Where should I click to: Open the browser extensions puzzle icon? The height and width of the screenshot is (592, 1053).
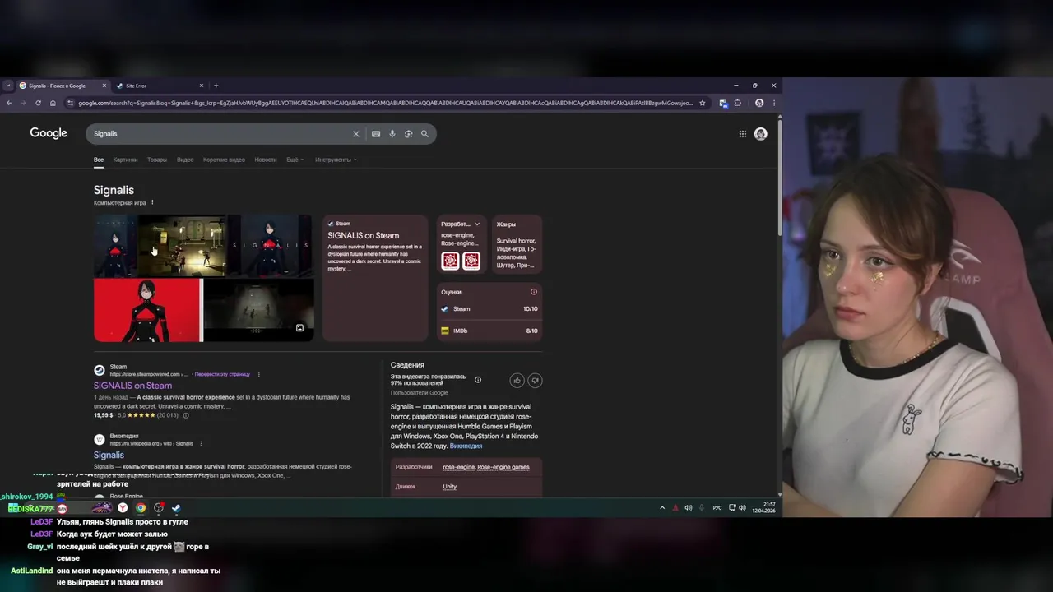[x=738, y=103]
